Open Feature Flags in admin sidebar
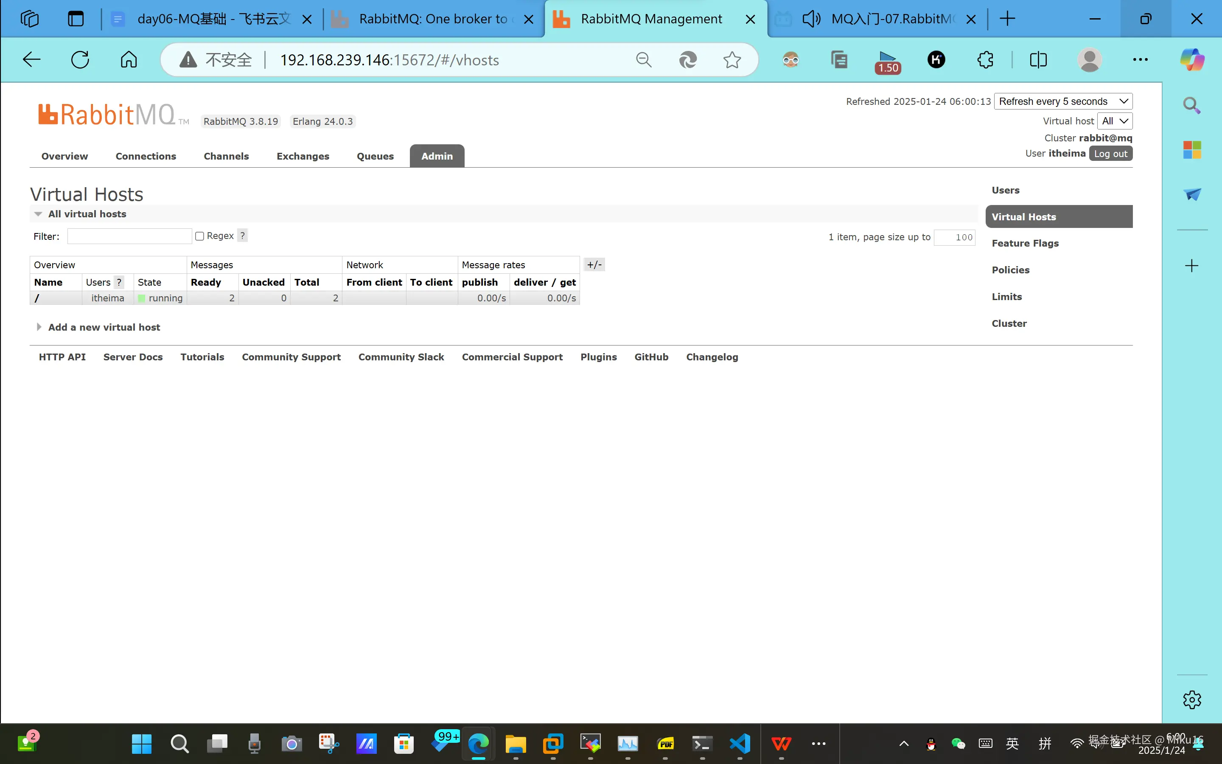 1025,243
